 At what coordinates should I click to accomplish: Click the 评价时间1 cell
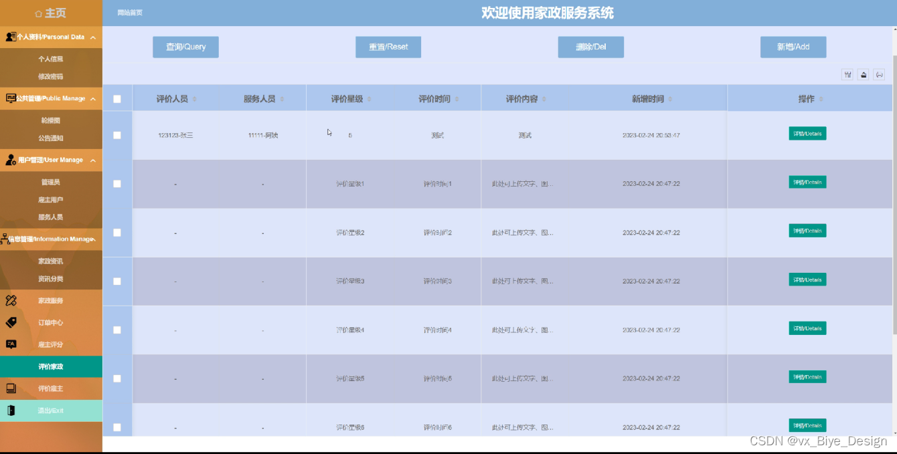coord(438,184)
